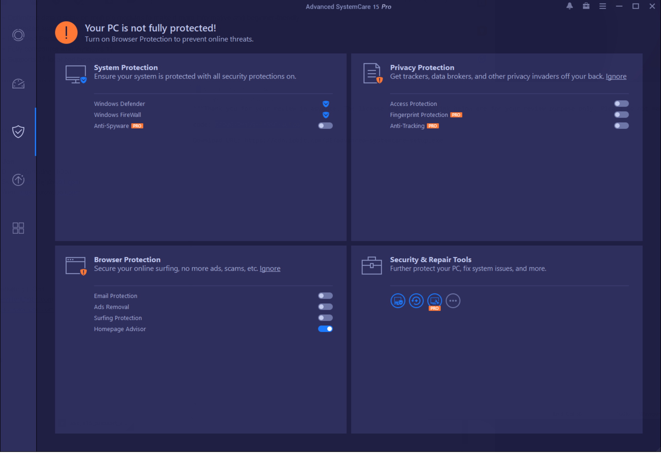The width and height of the screenshot is (661, 455).
Task: Enable Access Protection switch
Action: pyautogui.click(x=621, y=104)
